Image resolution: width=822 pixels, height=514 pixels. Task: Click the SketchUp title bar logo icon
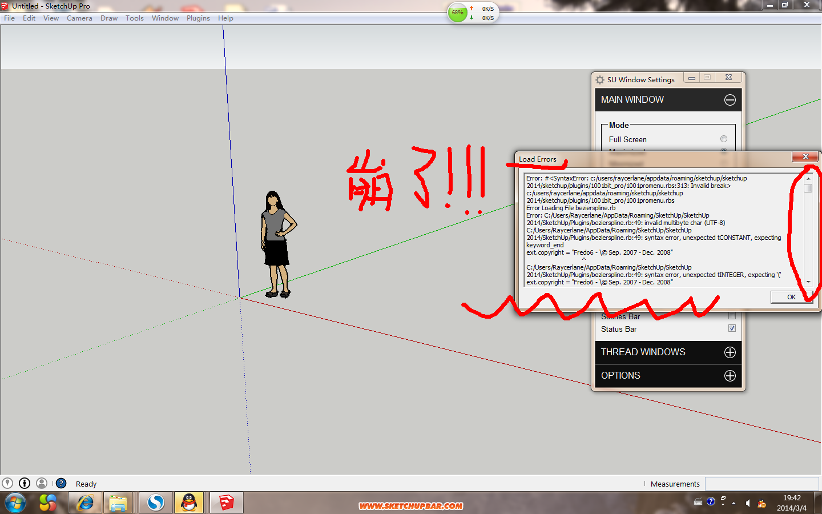coord(5,6)
